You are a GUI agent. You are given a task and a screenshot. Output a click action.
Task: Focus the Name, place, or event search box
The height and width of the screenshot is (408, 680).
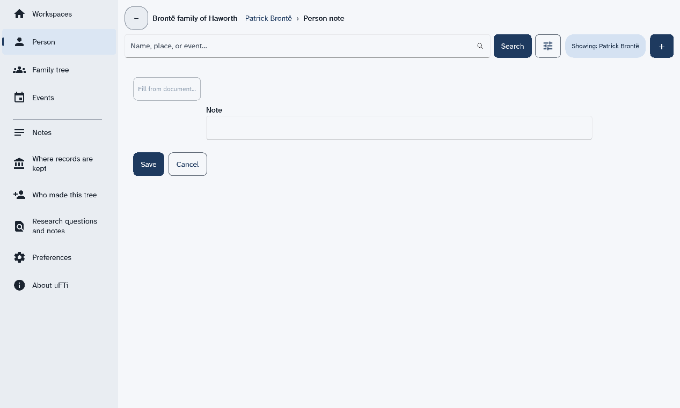click(308, 46)
